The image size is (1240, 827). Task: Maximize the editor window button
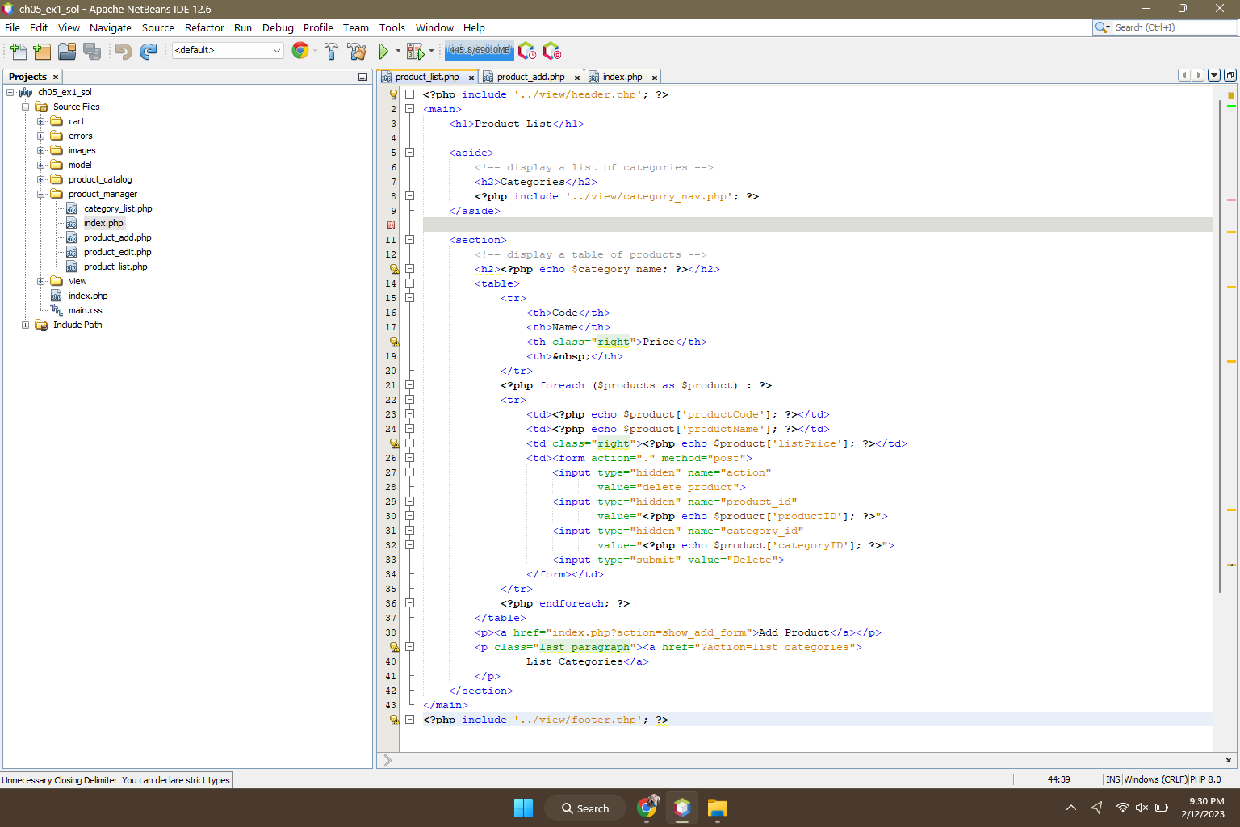[1230, 75]
